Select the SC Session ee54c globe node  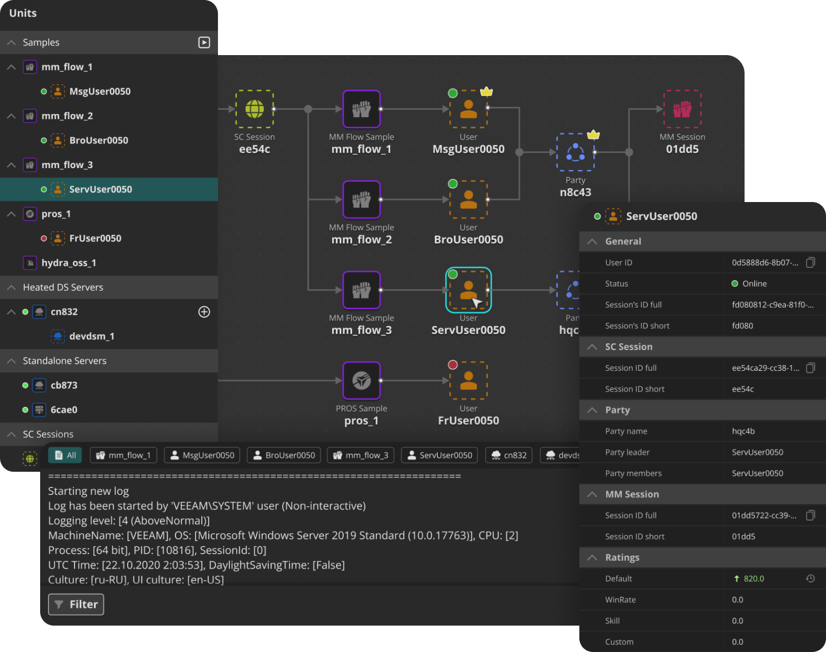point(255,108)
